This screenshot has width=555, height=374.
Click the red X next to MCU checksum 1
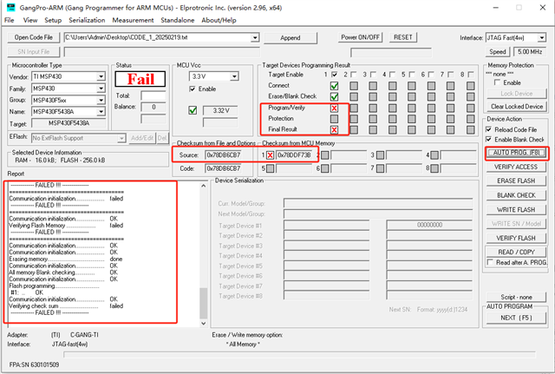pos(270,155)
